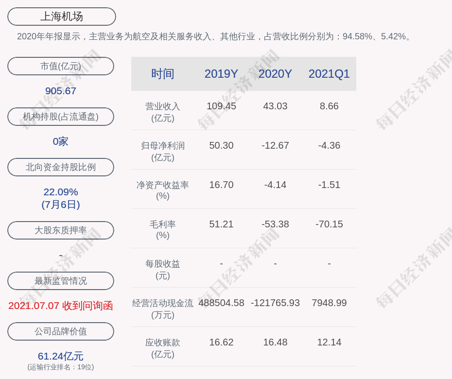The height and width of the screenshot is (379, 452).
Task: Click brand value 61.24亿元
Action: point(61,356)
